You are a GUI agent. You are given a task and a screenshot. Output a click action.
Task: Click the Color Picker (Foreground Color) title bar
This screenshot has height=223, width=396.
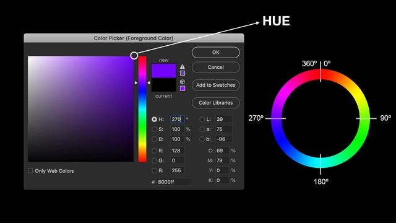coord(134,38)
